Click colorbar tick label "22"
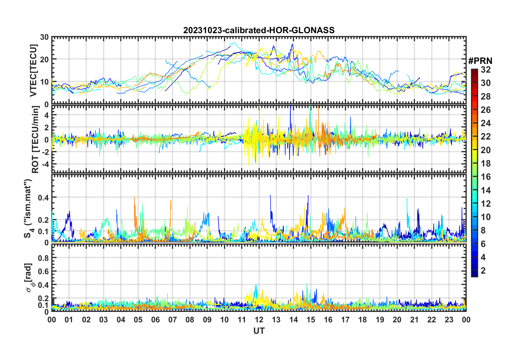Screen dimensions: 518x346 point(486,137)
